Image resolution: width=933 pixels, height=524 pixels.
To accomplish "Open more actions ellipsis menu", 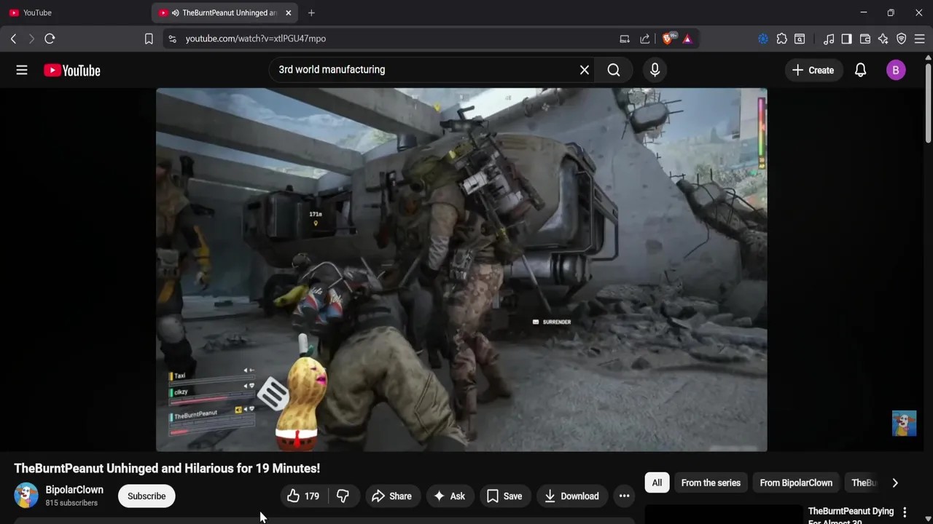I will tap(624, 496).
